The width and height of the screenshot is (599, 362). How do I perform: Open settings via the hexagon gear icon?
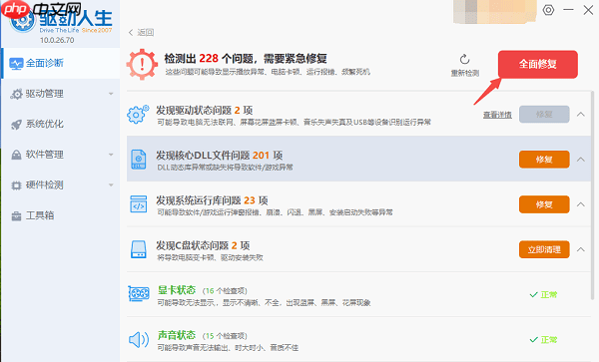pyautogui.click(x=548, y=10)
